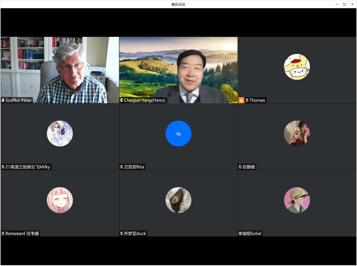Click the name label "李俊阳Soliel"
This screenshot has height=266, width=357.
[x=250, y=234]
